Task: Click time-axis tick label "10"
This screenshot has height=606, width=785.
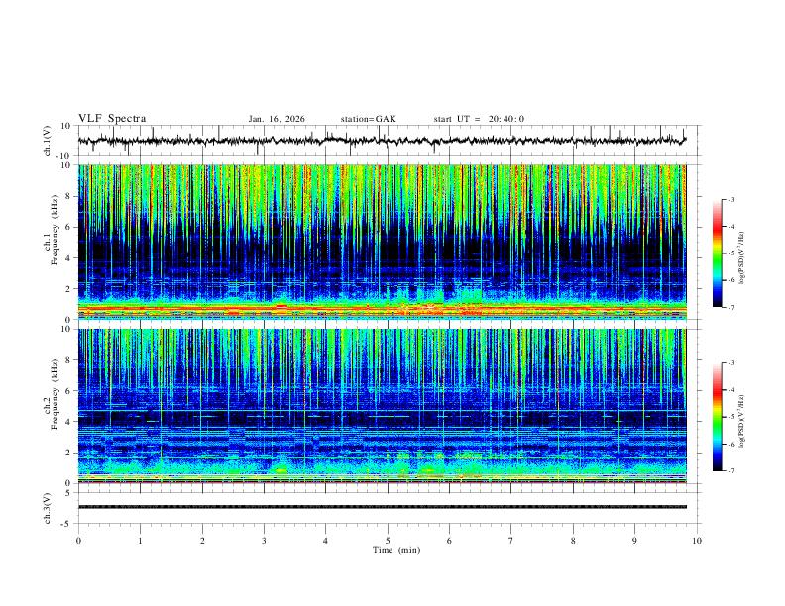Action: click(x=697, y=541)
